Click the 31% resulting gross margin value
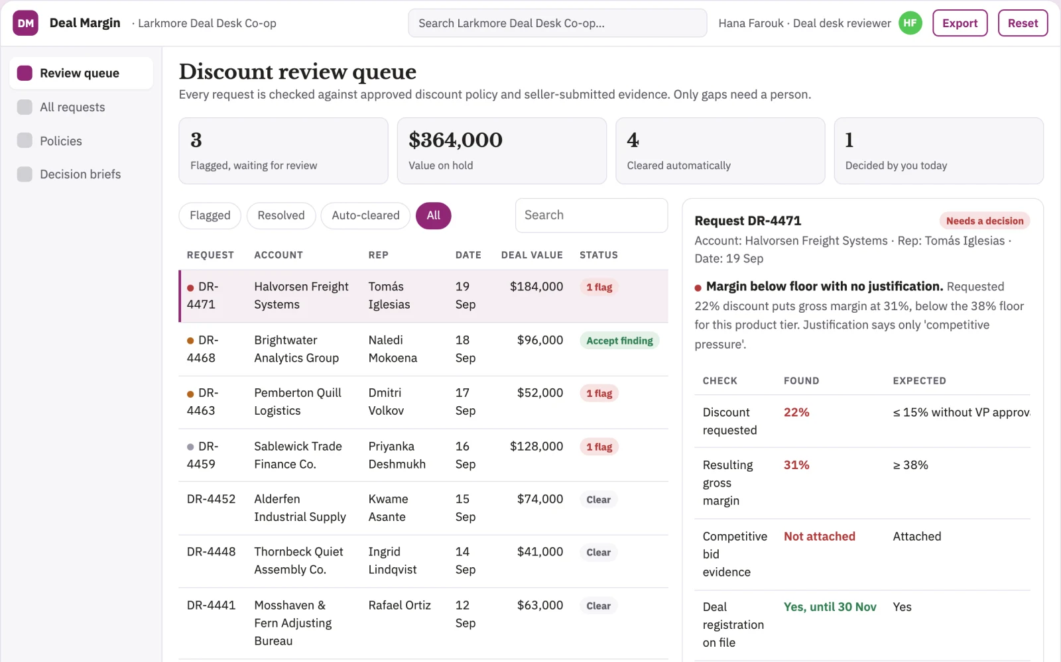Viewport: 1061px width, 662px height. 796,465
